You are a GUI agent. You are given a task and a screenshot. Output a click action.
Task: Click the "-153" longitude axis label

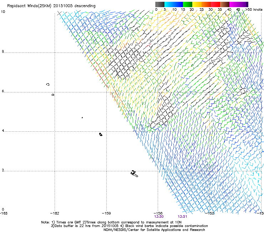pyautogui.click(x=210, y=213)
